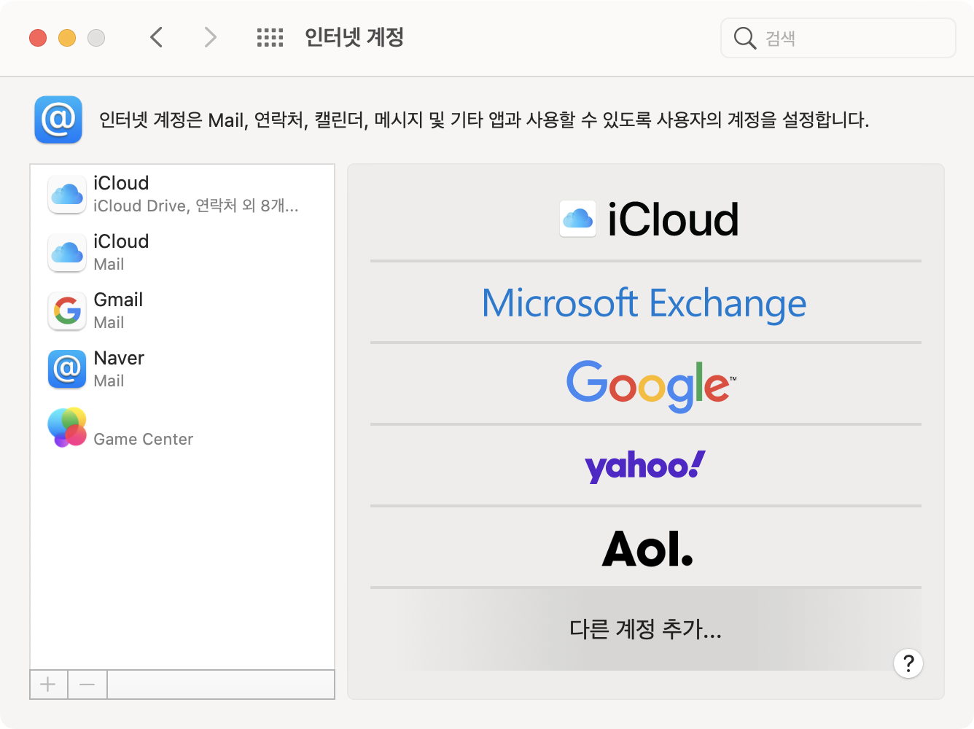Click the plus button to add account
The image size is (974, 729).
[x=48, y=685]
